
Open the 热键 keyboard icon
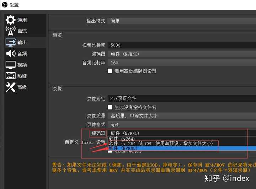(10, 76)
